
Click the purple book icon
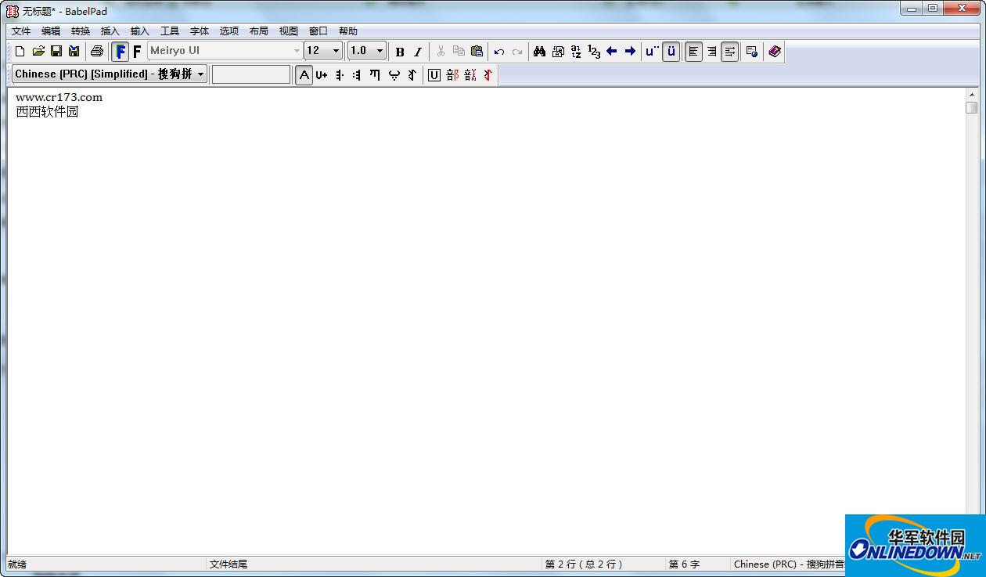point(775,52)
